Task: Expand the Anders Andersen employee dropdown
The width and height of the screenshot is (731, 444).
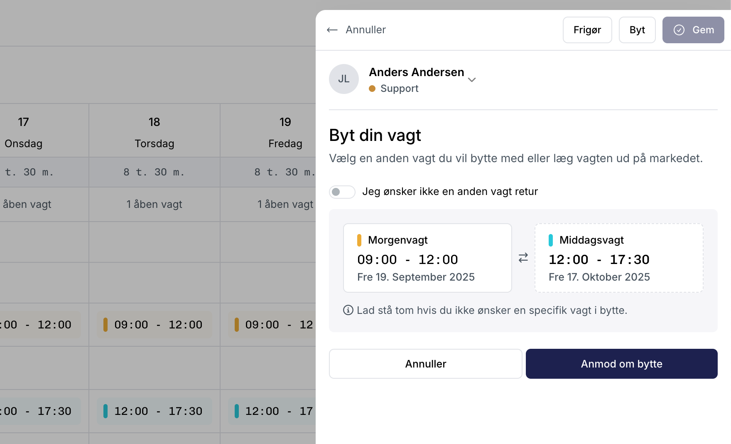Action: coord(472,79)
